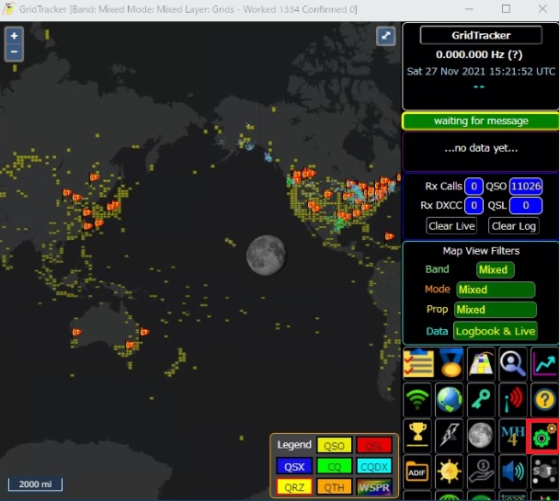
Task: Click the 2000 mi map scale
Action: click(35, 484)
